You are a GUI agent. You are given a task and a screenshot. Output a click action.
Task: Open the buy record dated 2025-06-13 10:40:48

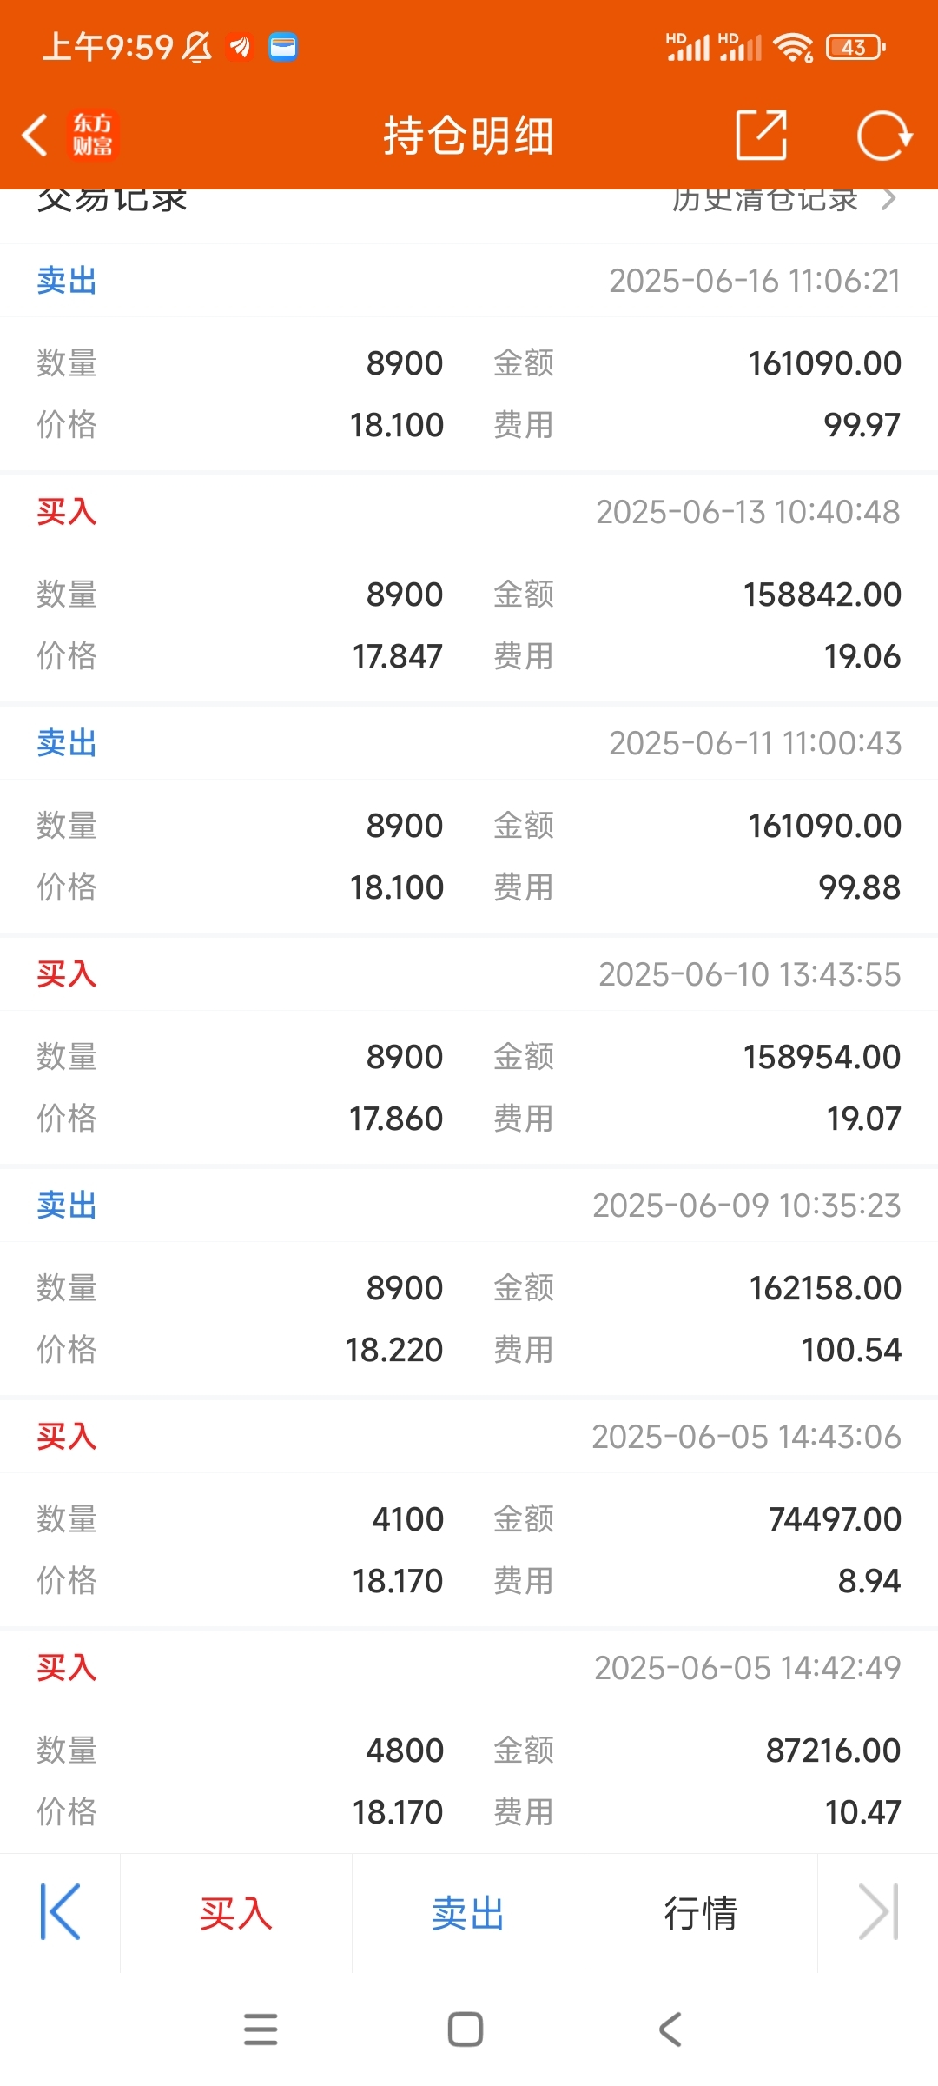click(469, 589)
